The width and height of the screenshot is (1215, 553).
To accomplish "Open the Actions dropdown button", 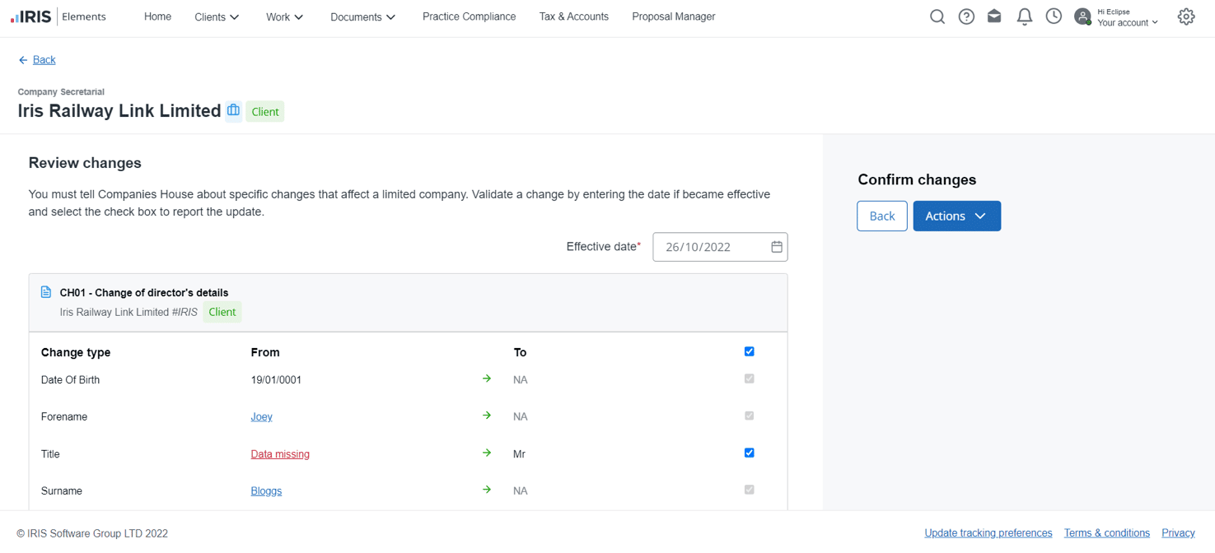I will pyautogui.click(x=956, y=216).
